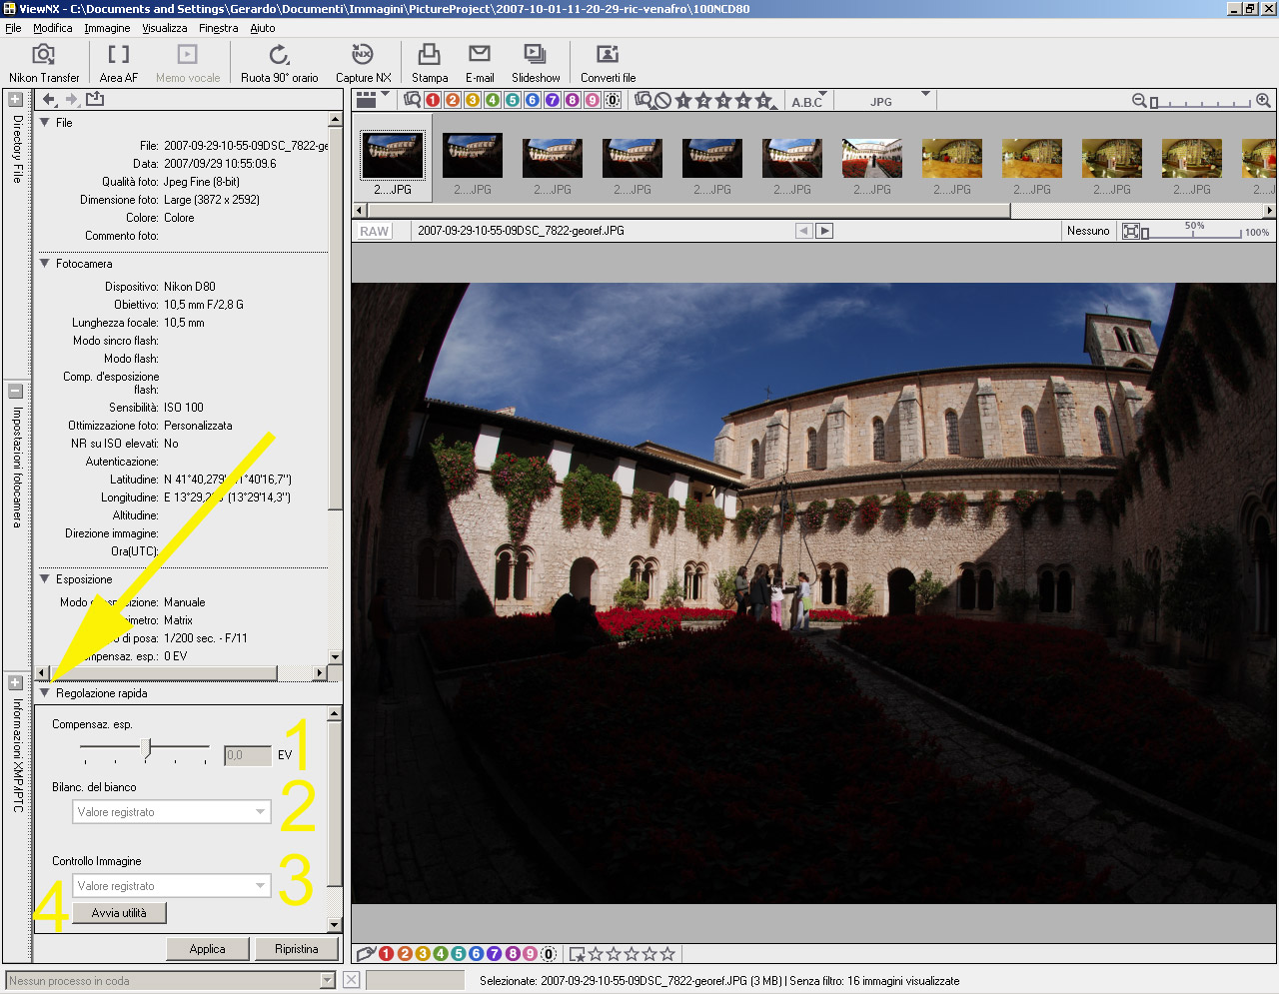The image size is (1279, 994).
Task: Collapse the Regolazione rapida section
Action: click(x=45, y=692)
